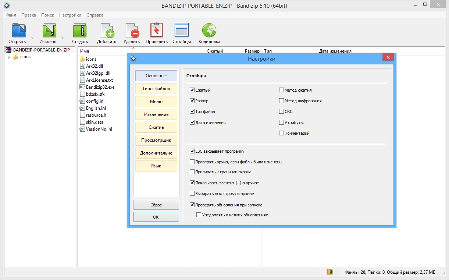This screenshot has height=280, width=449.
Task: Click the Ark32.dll file icon
Action: pyautogui.click(x=82, y=66)
